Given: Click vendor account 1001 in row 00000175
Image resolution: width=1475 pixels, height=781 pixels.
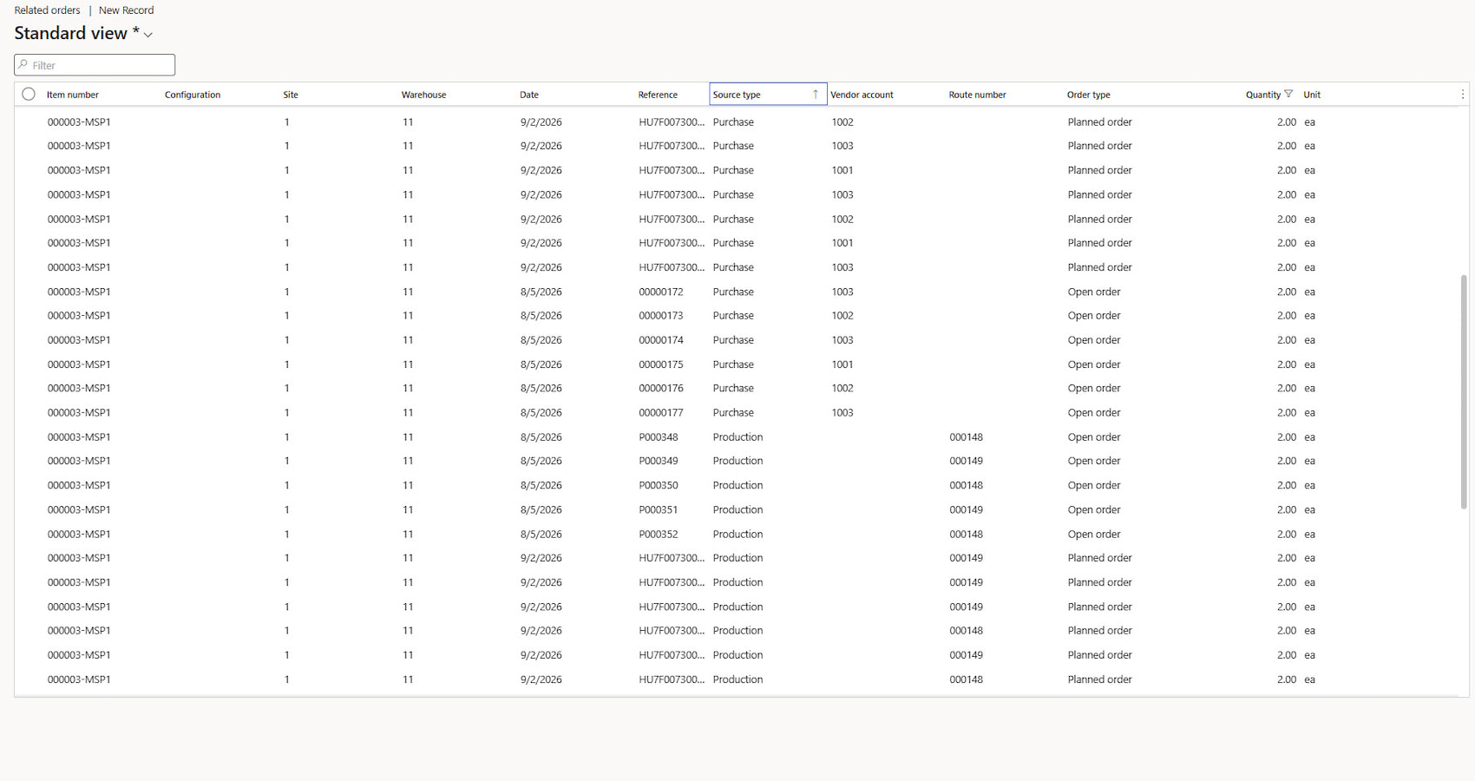Looking at the screenshot, I should pyautogui.click(x=842, y=364).
